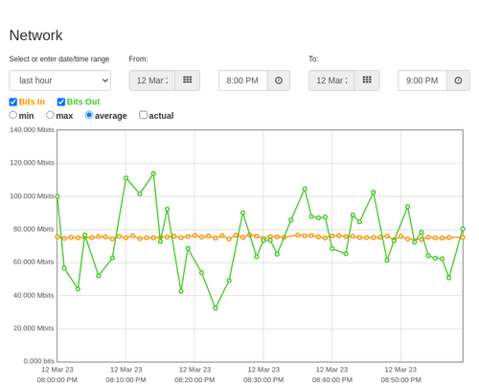The width and height of the screenshot is (479, 386).
Task: Uncheck the Bits In checkbox
Action: click(x=13, y=102)
